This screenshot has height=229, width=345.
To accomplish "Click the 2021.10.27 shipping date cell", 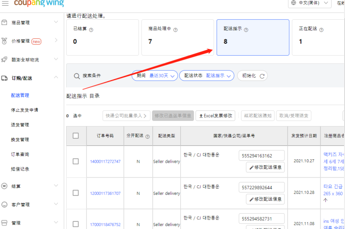I will (304, 161).
